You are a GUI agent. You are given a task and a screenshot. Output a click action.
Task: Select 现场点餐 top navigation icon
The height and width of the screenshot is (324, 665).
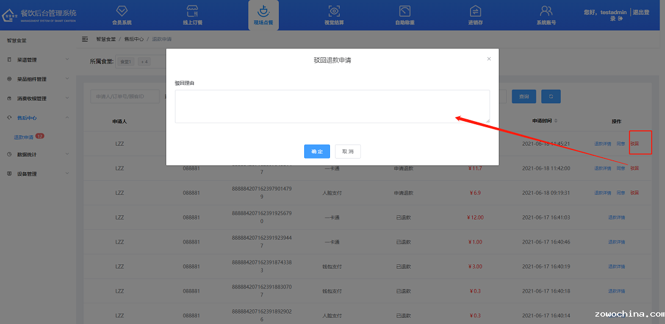point(263,15)
